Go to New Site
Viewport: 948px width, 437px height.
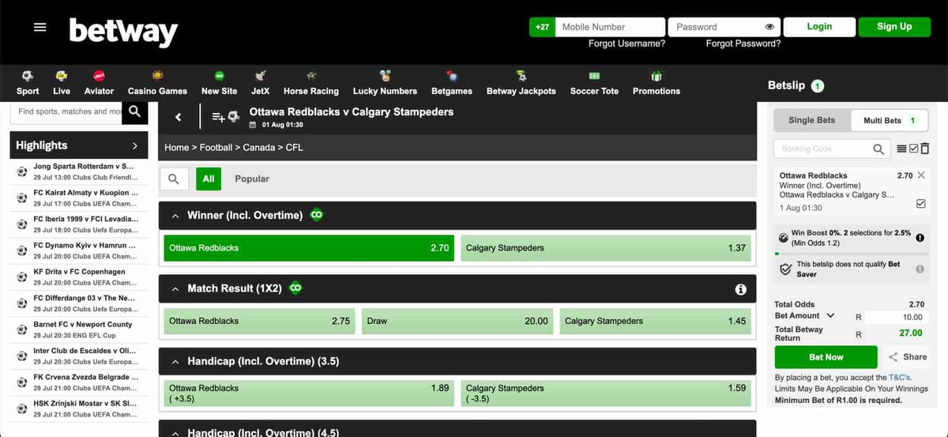pyautogui.click(x=219, y=83)
